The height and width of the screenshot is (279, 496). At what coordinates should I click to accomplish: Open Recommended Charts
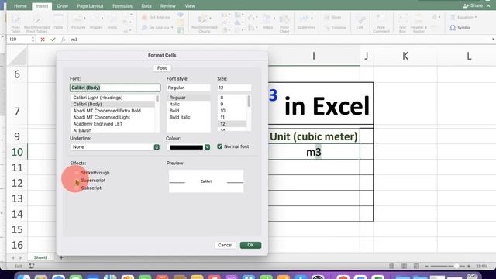coord(204,23)
